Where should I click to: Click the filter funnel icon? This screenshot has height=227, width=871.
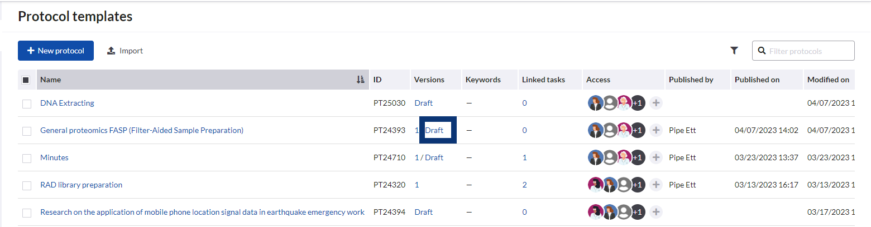coord(734,51)
